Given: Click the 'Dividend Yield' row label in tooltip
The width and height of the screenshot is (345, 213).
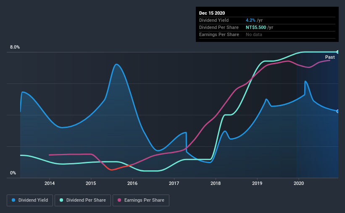Looking at the screenshot, I should point(214,20).
